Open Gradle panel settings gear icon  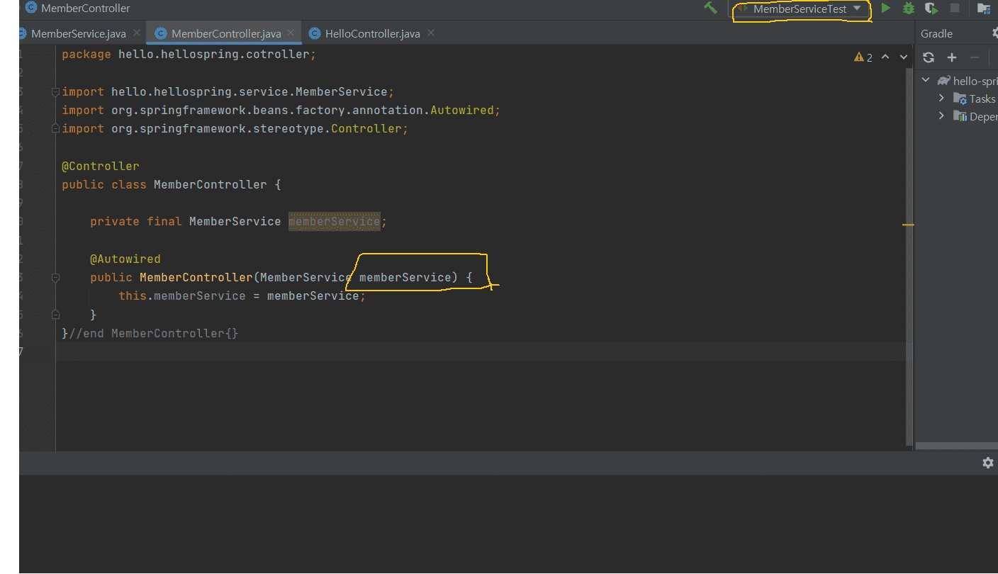tap(994, 33)
